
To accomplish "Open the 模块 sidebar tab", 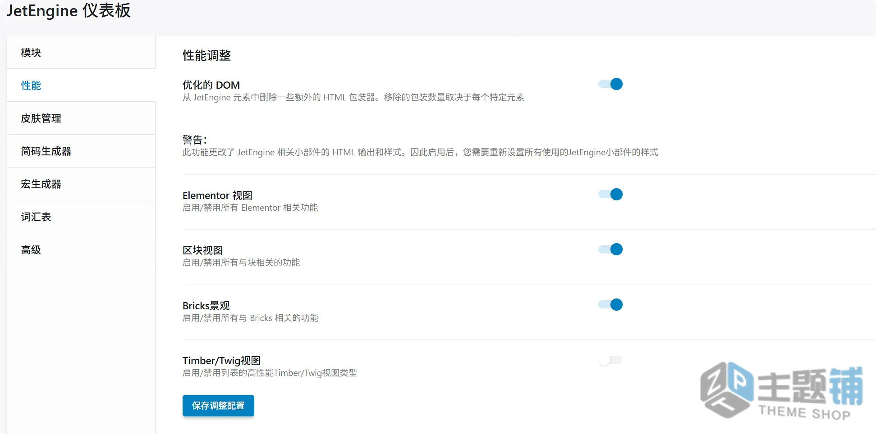I will pos(81,53).
